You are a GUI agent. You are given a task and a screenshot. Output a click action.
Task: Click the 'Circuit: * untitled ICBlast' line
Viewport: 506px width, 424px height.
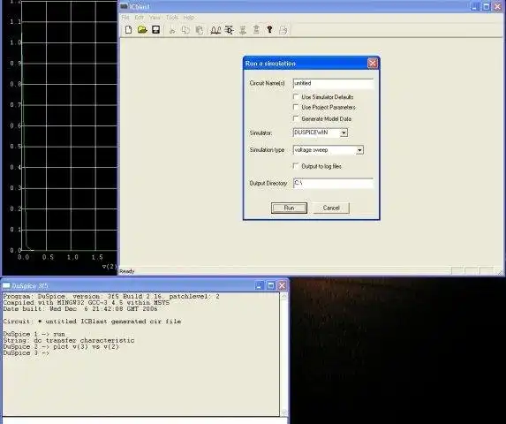point(92,322)
